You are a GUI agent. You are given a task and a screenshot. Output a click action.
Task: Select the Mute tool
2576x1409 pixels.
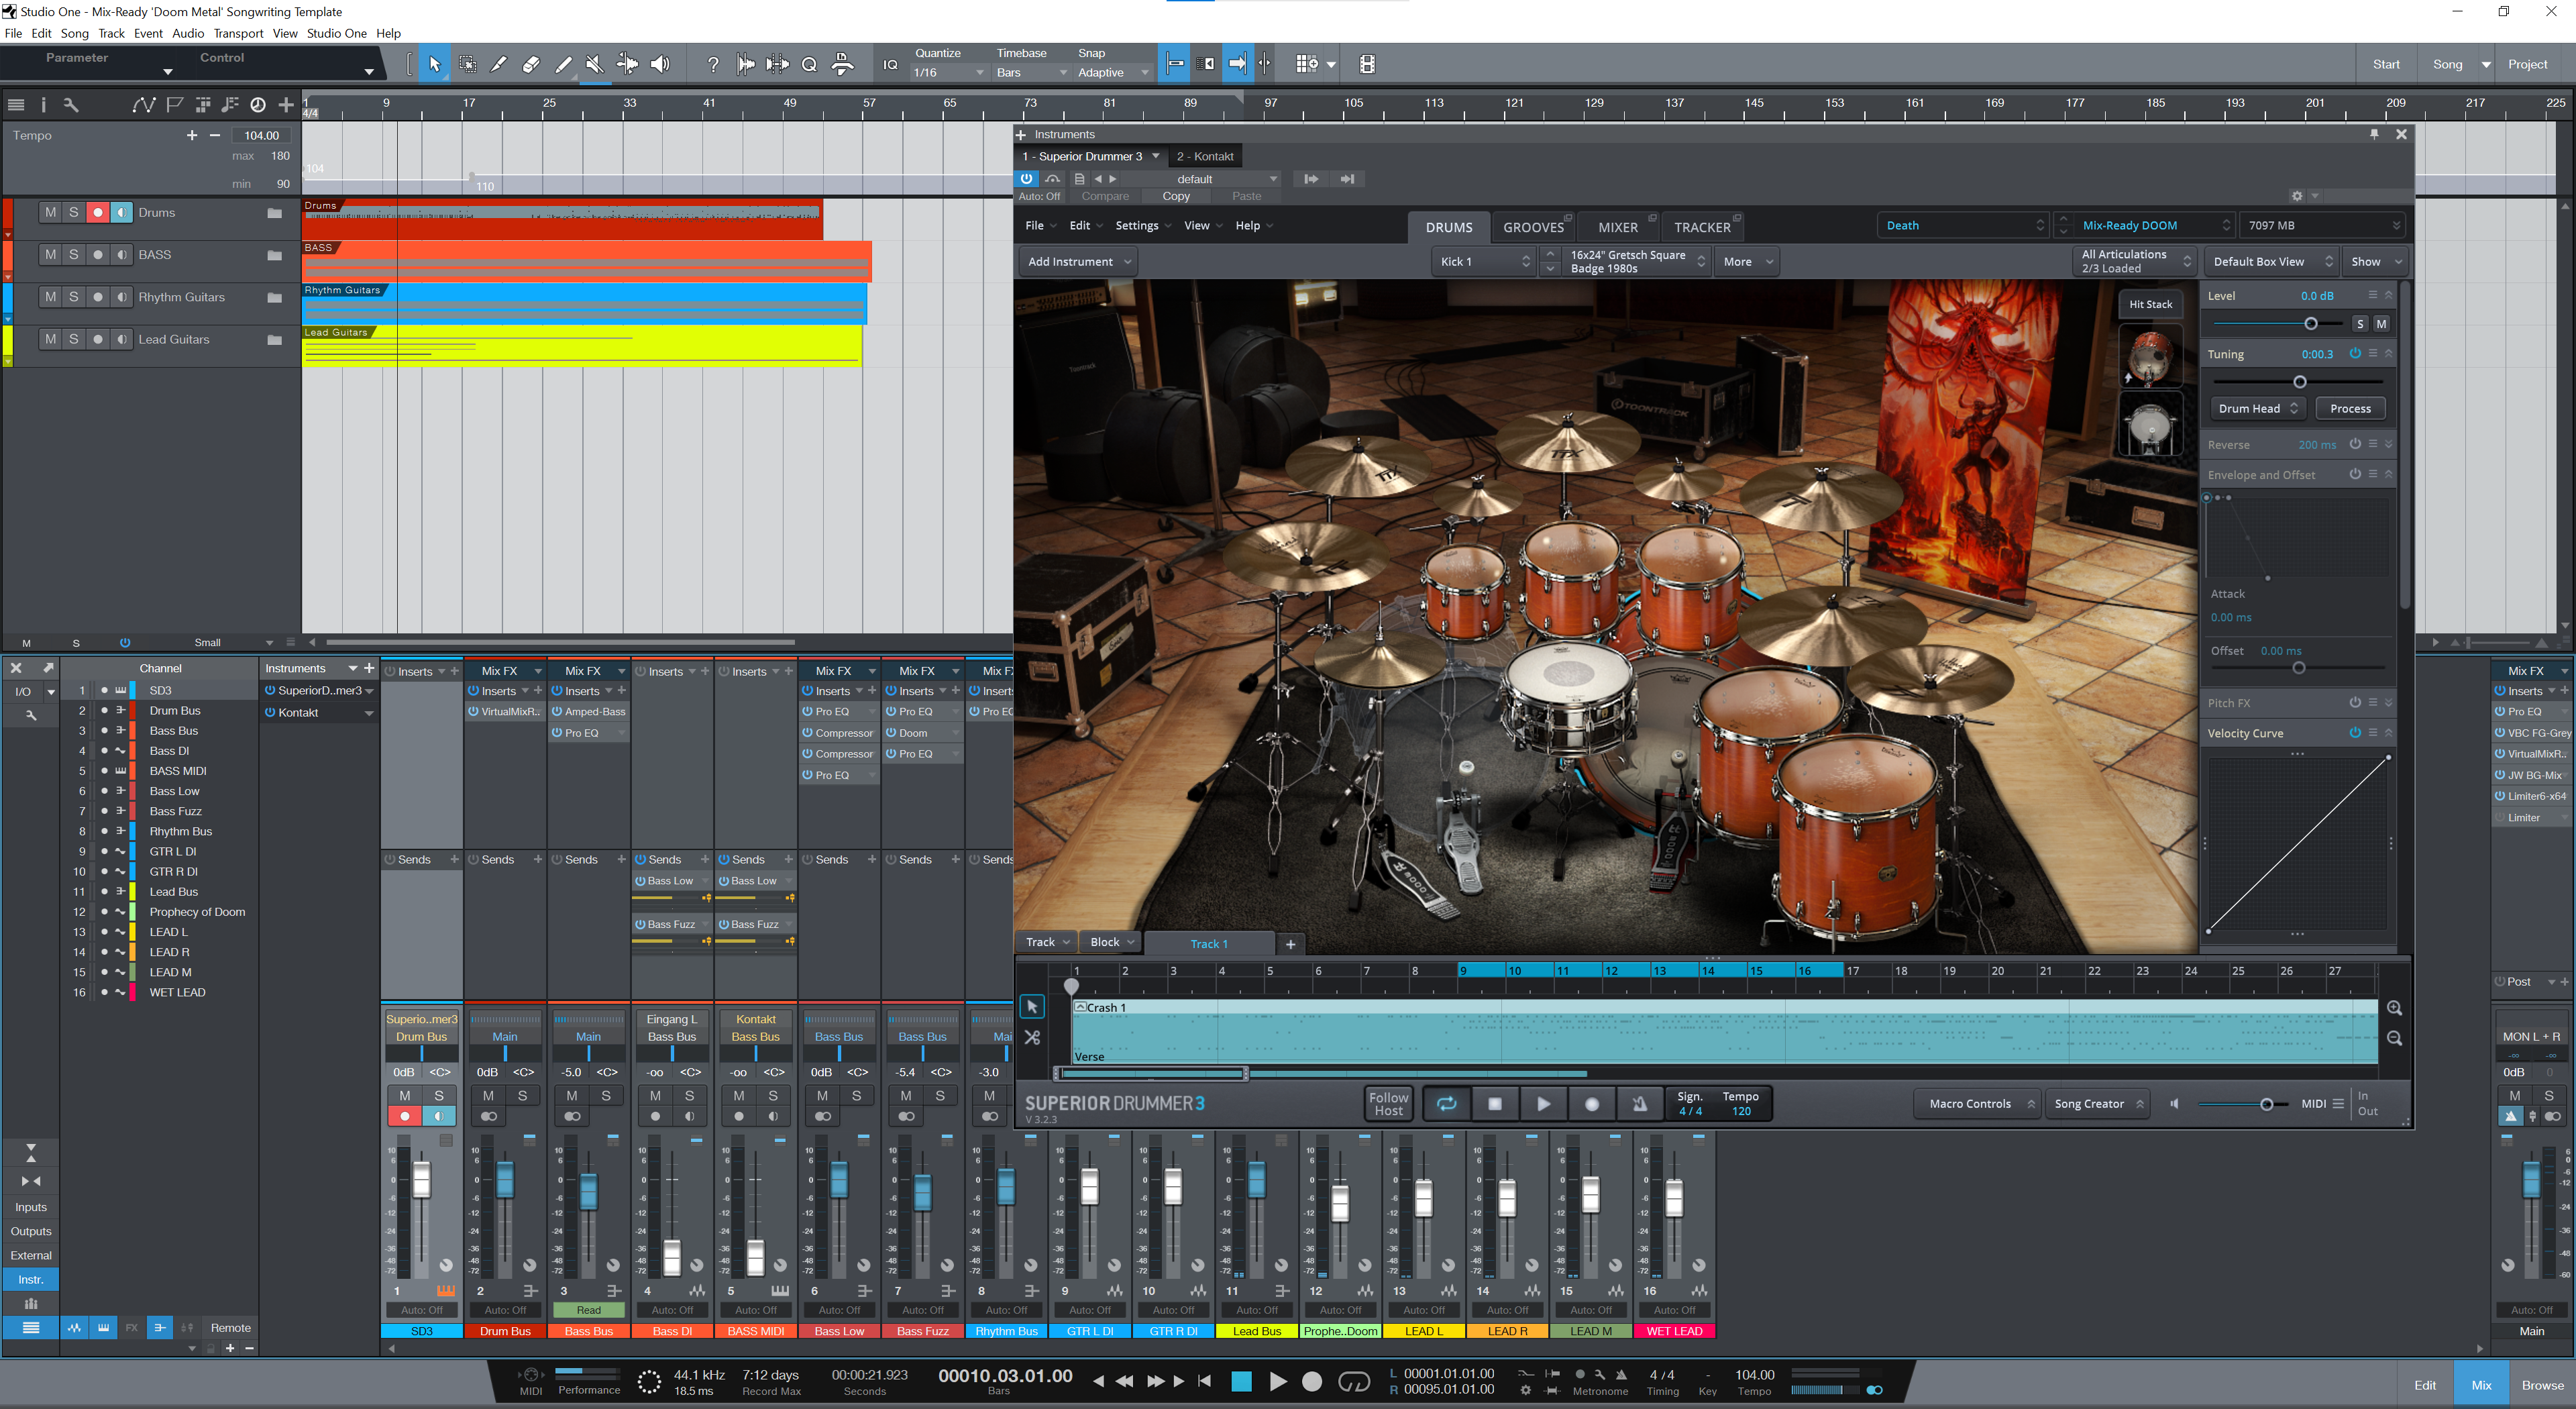[595, 64]
